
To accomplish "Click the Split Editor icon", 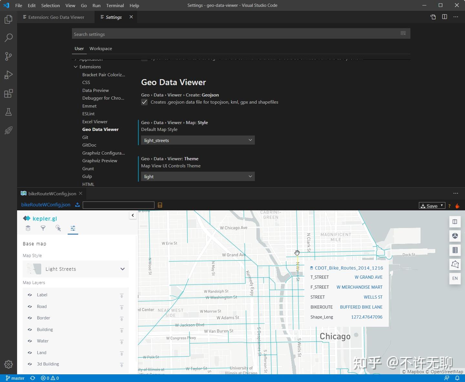I will 445,17.
